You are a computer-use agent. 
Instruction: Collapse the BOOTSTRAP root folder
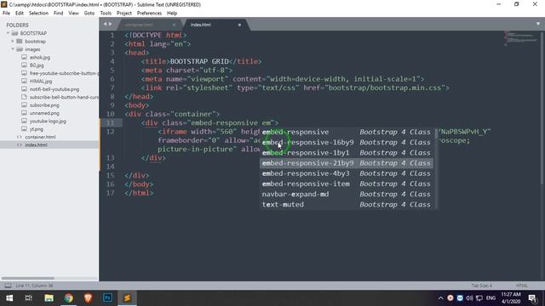pyautogui.click(x=8, y=33)
